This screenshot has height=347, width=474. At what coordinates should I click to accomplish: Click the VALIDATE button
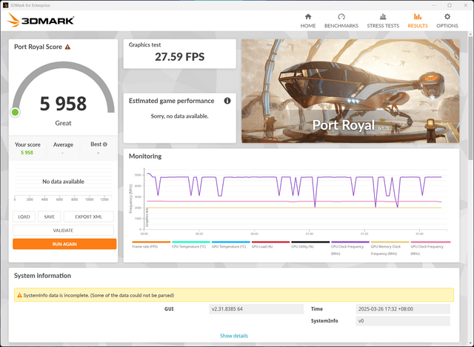pos(63,231)
